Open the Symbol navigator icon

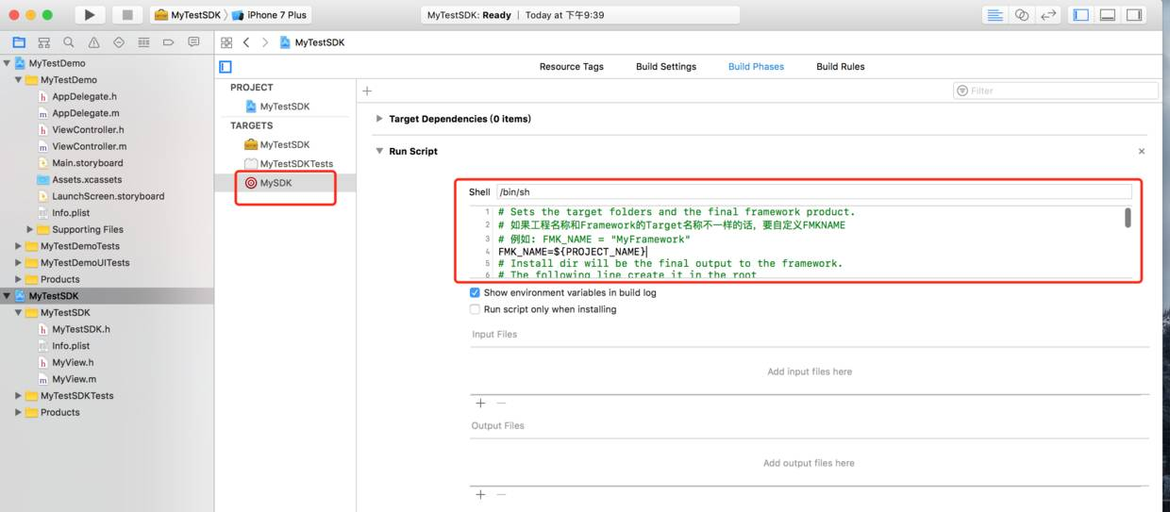coord(43,42)
